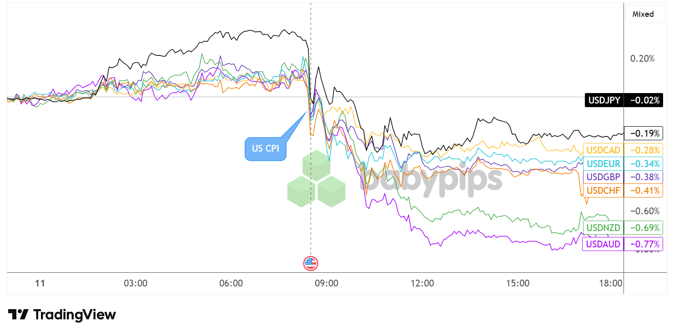
Task: Click the date 11 label on time axis
Action: coord(40,283)
